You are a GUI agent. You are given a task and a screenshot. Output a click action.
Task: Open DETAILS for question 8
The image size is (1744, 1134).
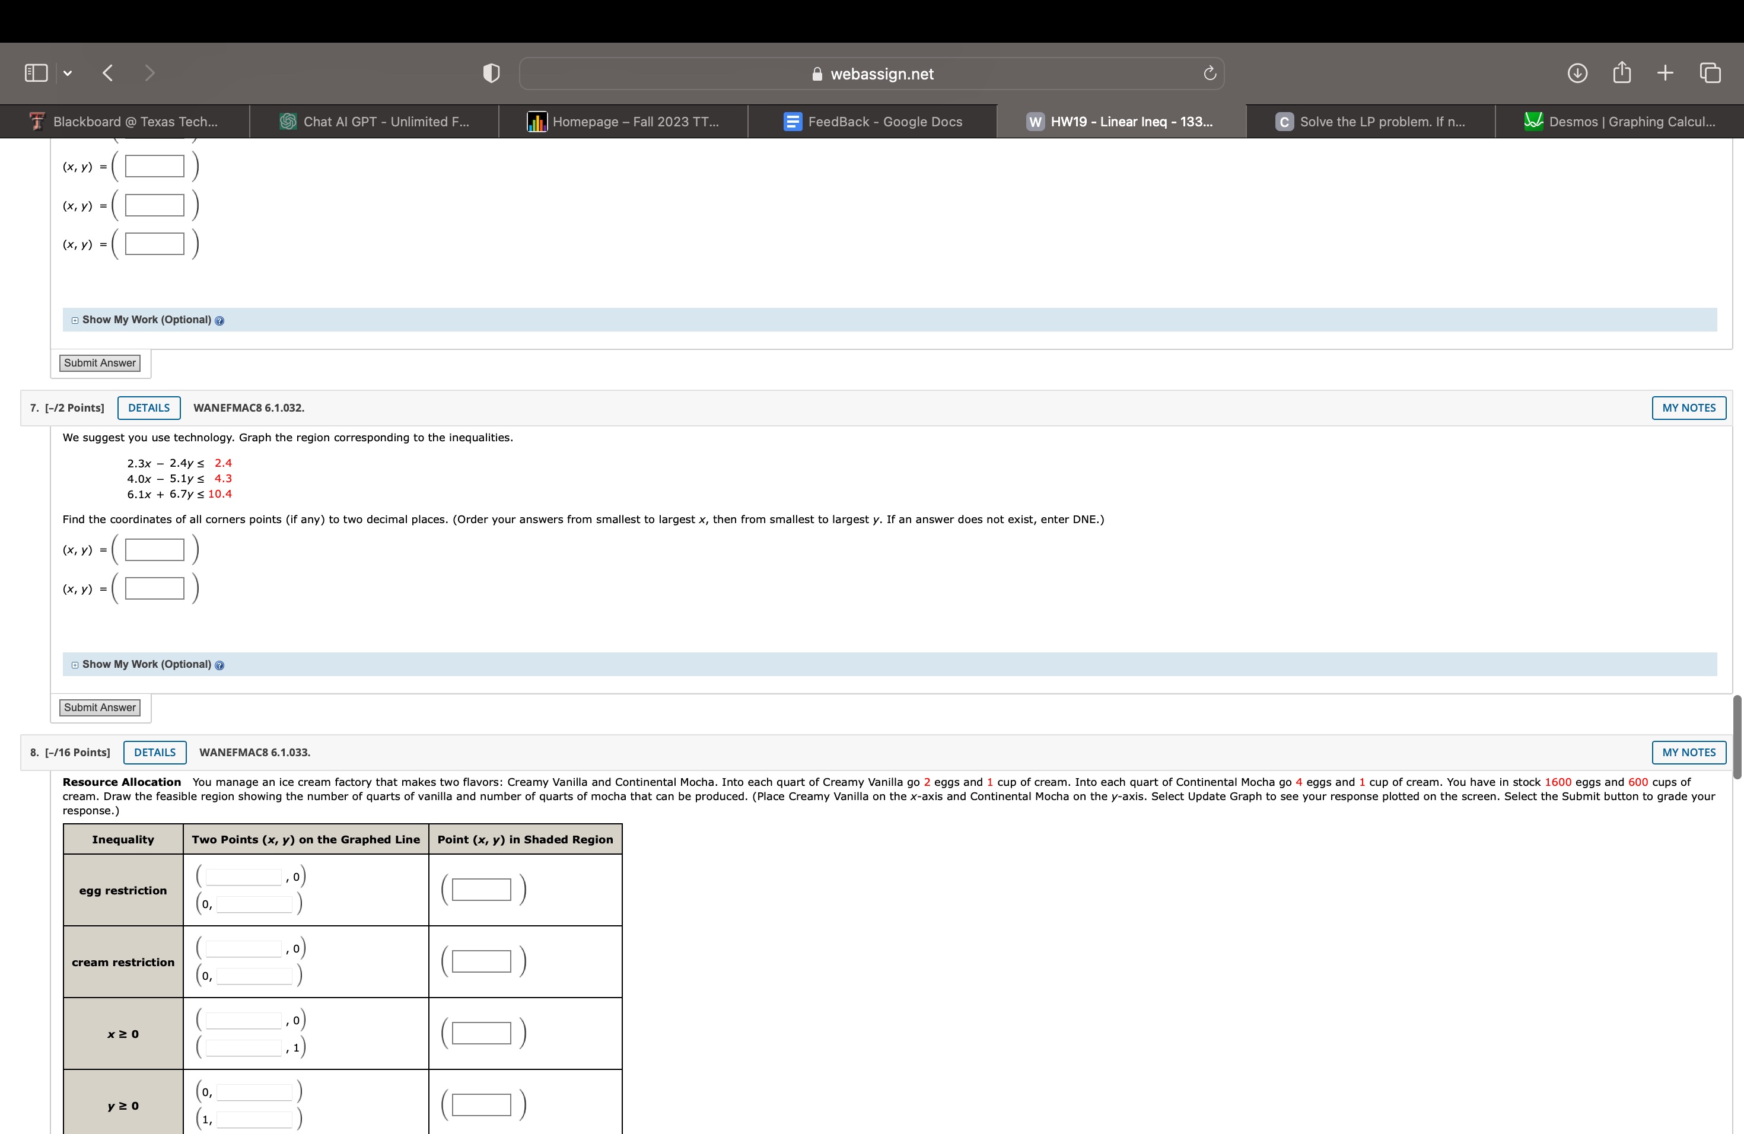(155, 752)
